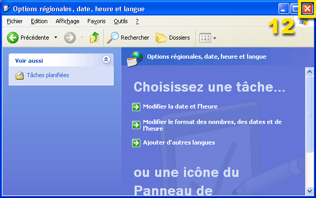Click the grey forward arrow icon

(x=70, y=38)
